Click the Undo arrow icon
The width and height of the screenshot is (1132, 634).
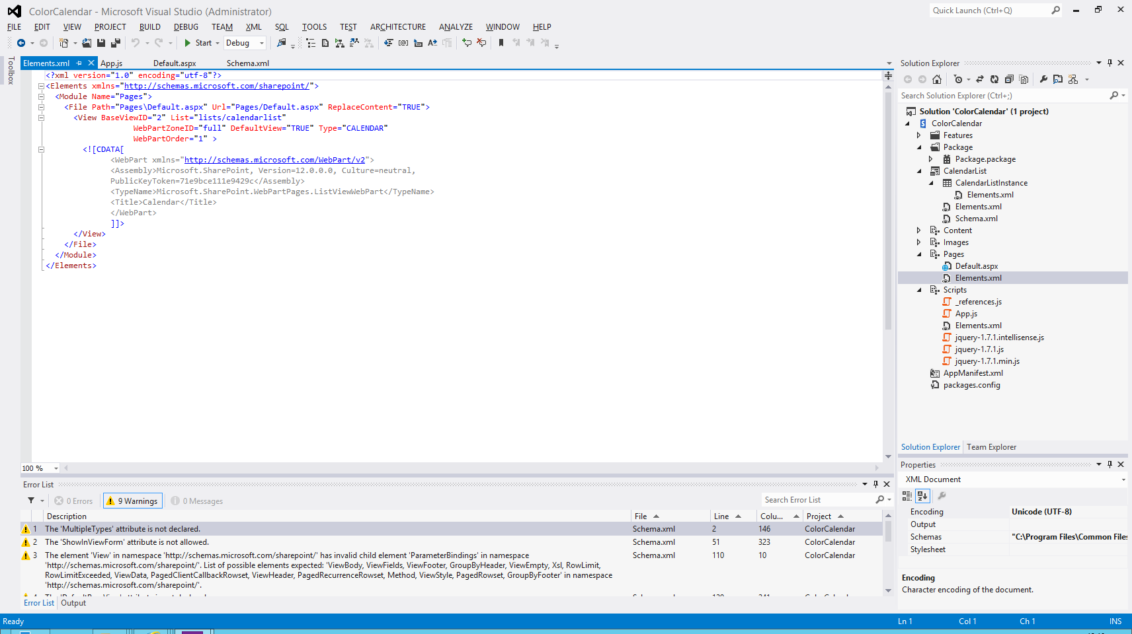[x=136, y=43]
